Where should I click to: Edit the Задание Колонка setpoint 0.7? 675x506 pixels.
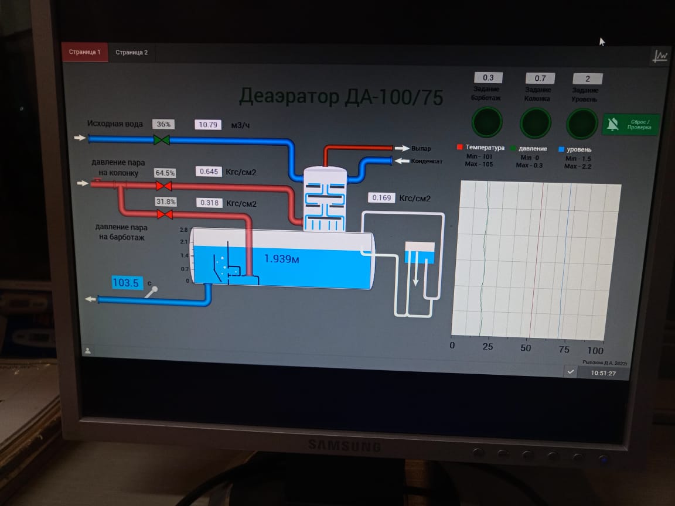540,78
